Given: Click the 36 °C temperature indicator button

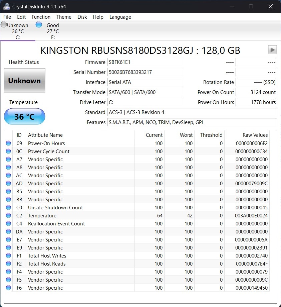Looking at the screenshot, I should [x=24, y=117].
